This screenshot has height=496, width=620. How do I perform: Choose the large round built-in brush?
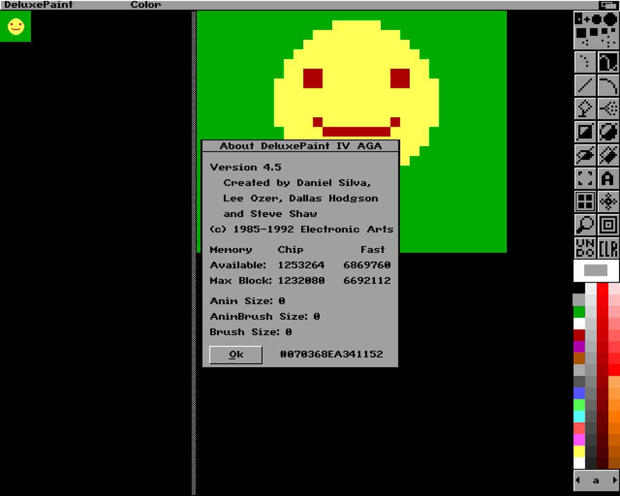[x=609, y=19]
